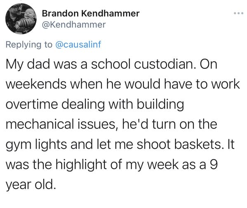Click the words "turn on the" in the tweet
The height and width of the screenshot is (208, 247).
pyautogui.click(x=185, y=124)
